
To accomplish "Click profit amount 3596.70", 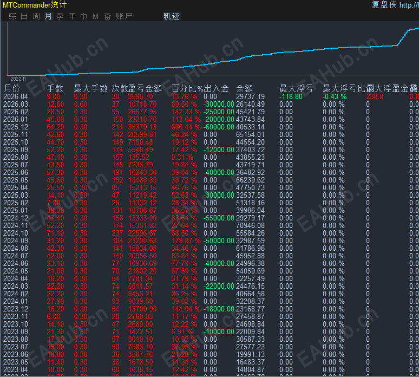I will click(x=141, y=96).
